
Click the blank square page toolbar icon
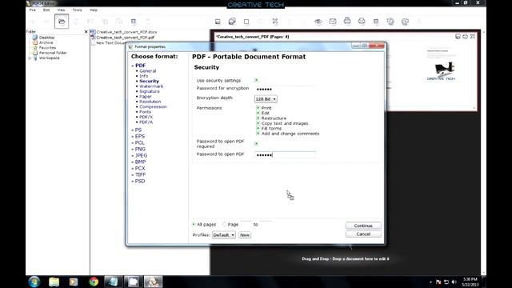(246, 22)
